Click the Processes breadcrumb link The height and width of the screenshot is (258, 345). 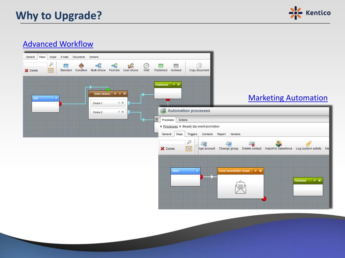[x=170, y=126]
